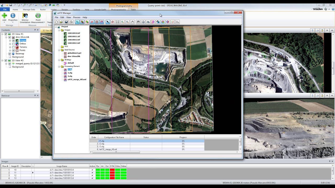Click the Save icon in eATE Manager toolbar

tap(66, 22)
